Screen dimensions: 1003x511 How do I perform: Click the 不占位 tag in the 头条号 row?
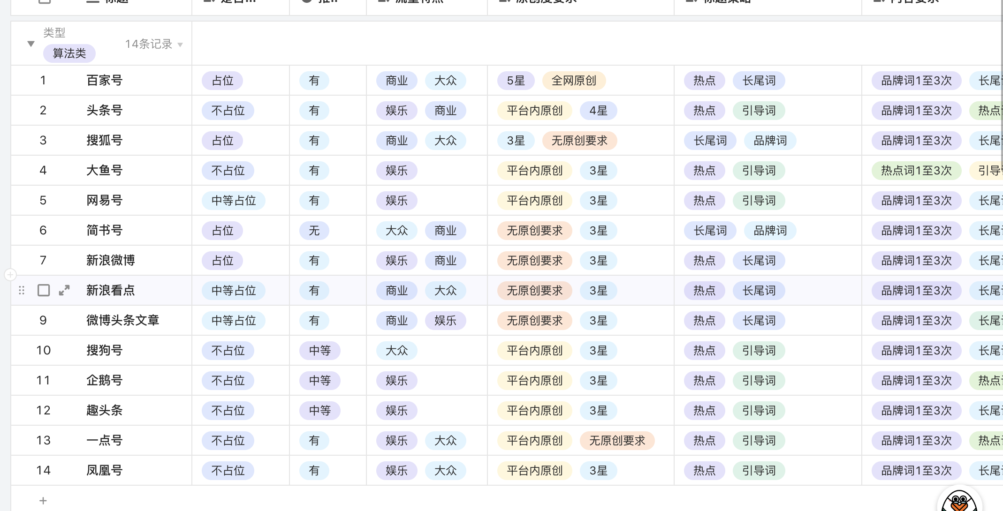pyautogui.click(x=228, y=111)
